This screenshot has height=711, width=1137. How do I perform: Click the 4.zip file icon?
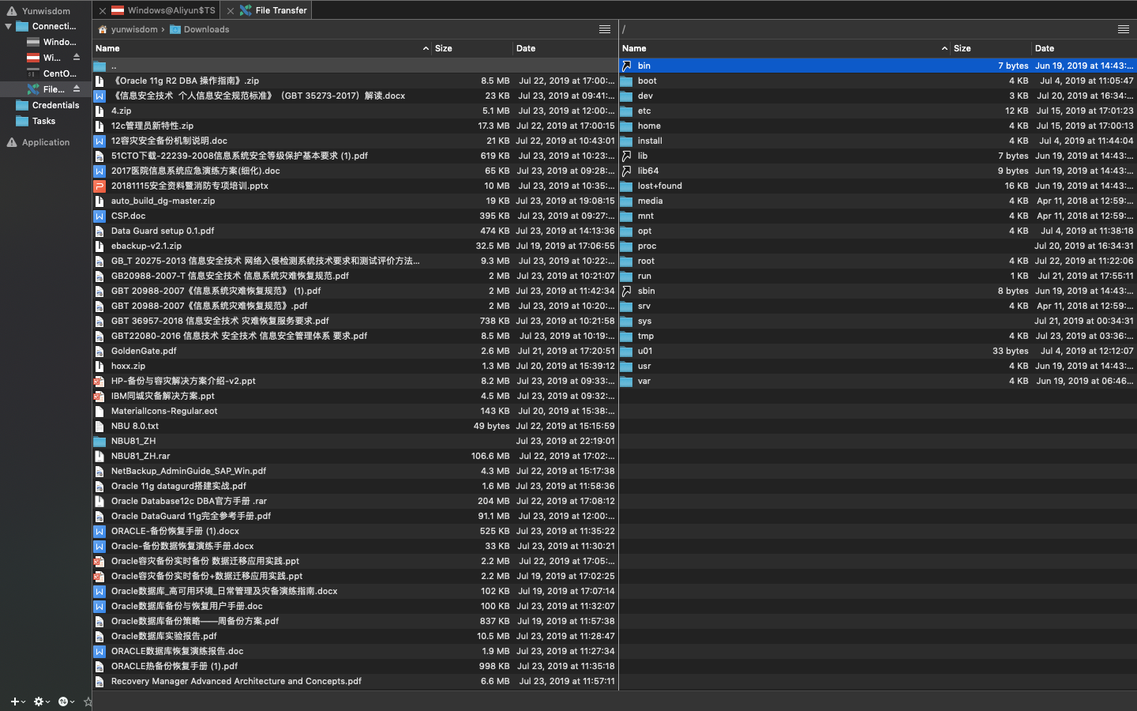tap(99, 111)
